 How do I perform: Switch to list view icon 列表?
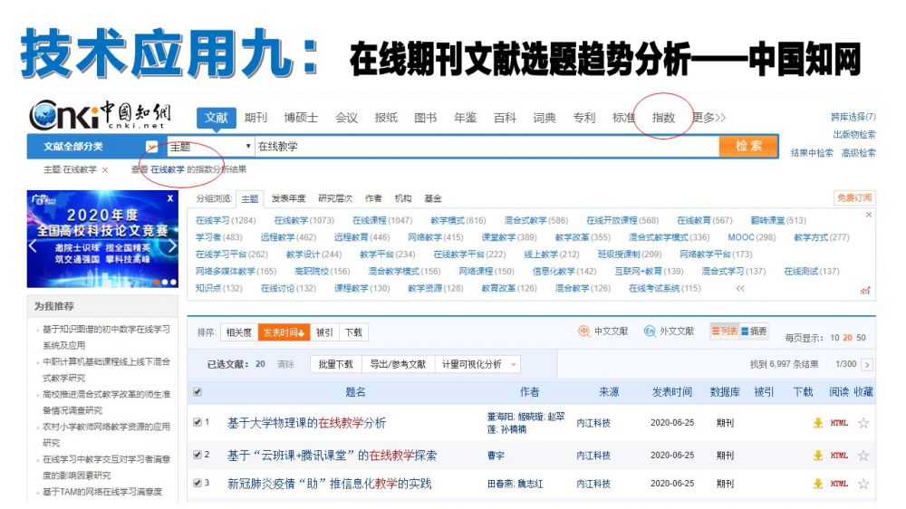pyautogui.click(x=724, y=331)
